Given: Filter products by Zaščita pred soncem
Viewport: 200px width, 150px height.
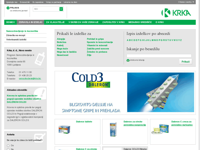Looking at the screenshot, I should point(98,49).
